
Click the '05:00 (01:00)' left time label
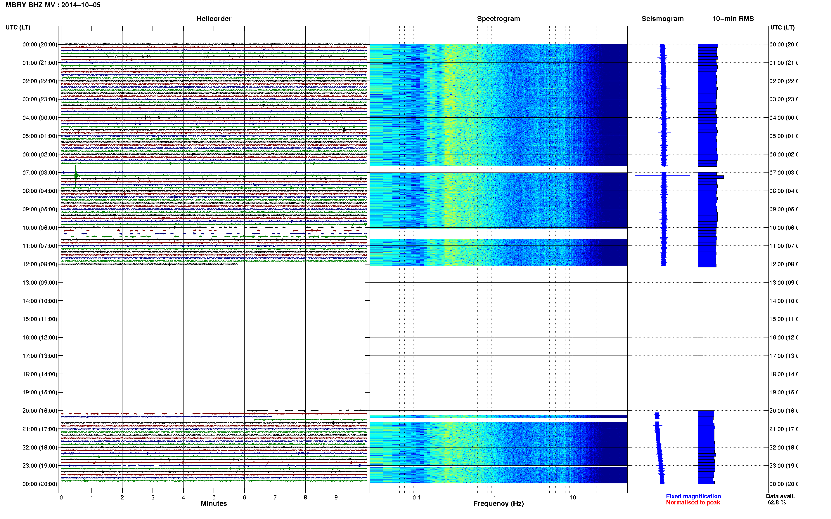40,136
